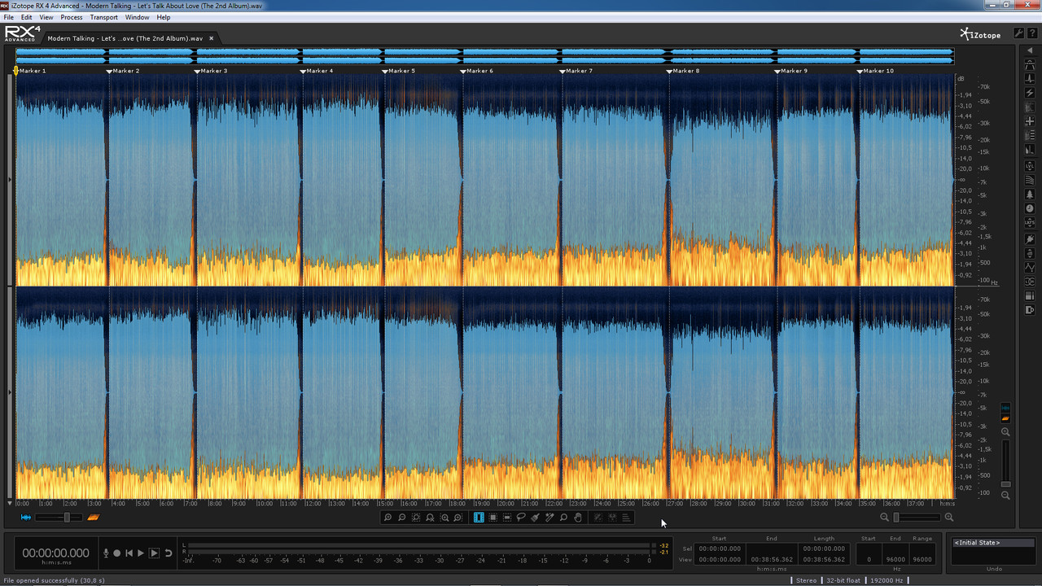Screen dimensions: 1042x586
Task: Adjust the waveform/spectrogram opacity slider
Action: click(59, 518)
